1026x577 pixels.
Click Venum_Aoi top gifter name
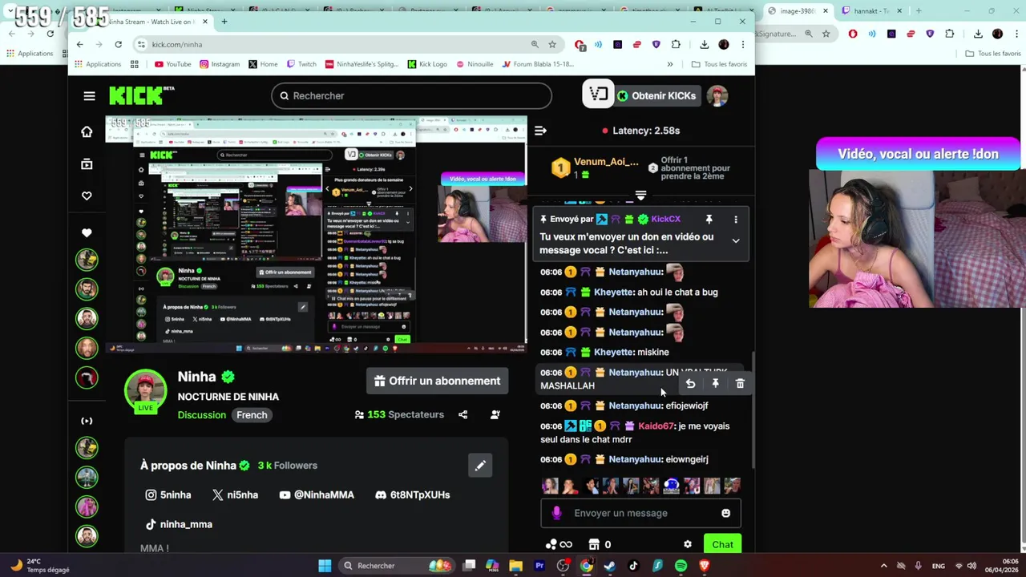[606, 162]
